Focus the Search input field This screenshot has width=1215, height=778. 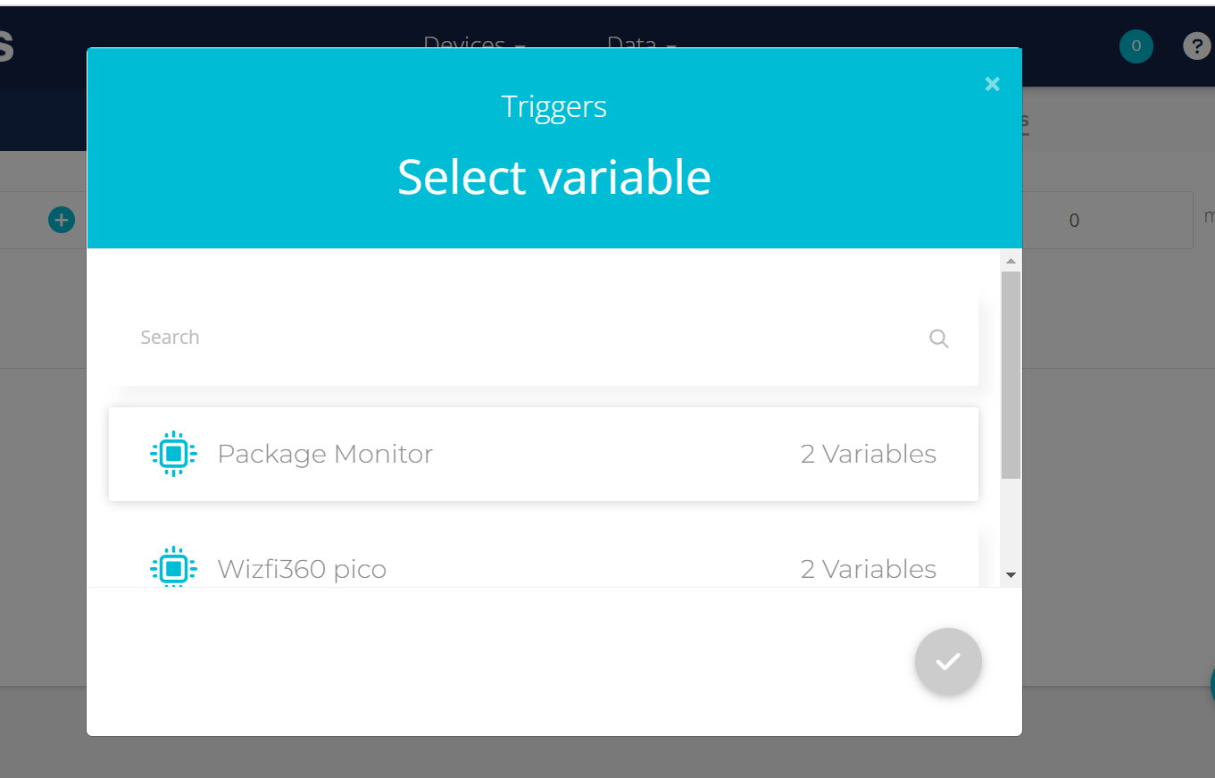pos(544,338)
